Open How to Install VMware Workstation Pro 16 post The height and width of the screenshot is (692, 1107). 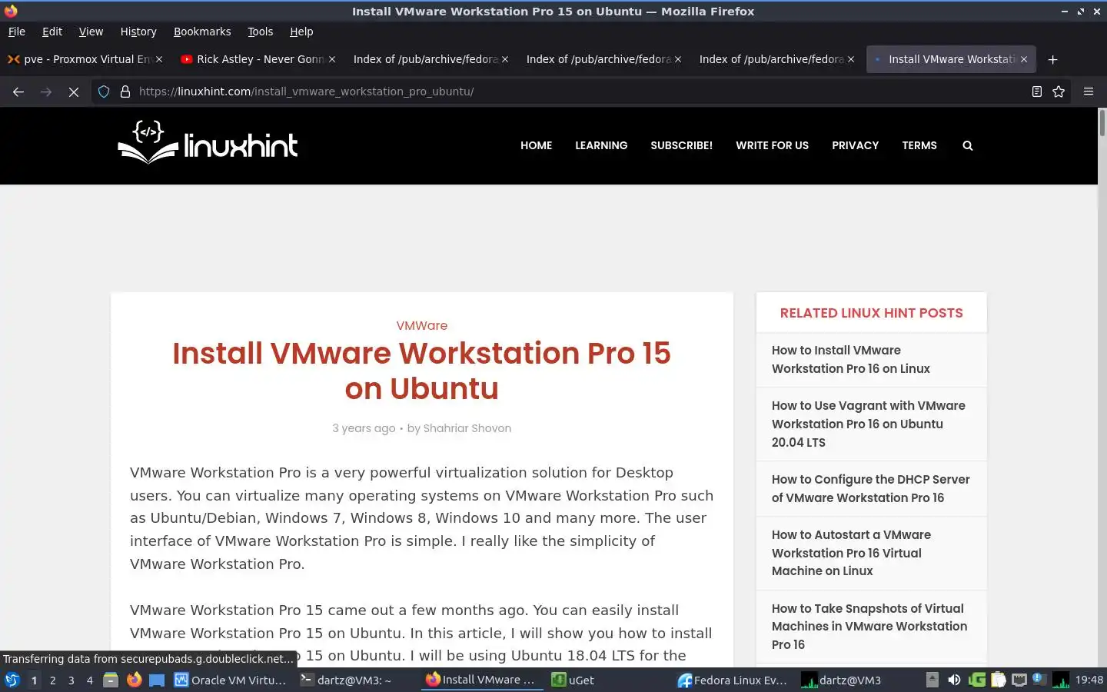[x=851, y=359]
